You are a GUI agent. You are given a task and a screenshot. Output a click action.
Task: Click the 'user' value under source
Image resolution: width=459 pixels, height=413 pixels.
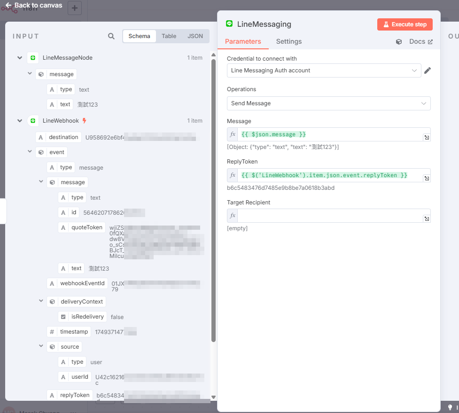click(x=96, y=362)
